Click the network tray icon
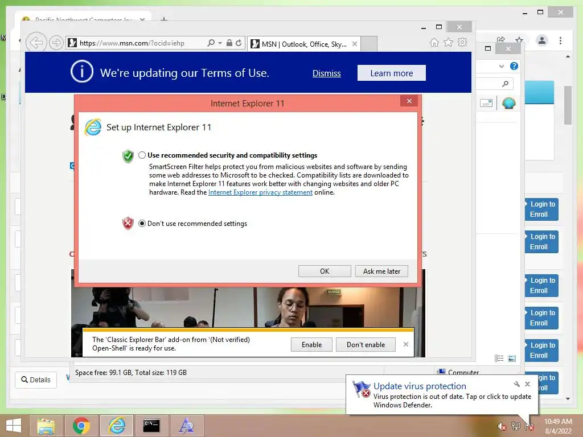The width and height of the screenshot is (583, 437). coord(515,426)
